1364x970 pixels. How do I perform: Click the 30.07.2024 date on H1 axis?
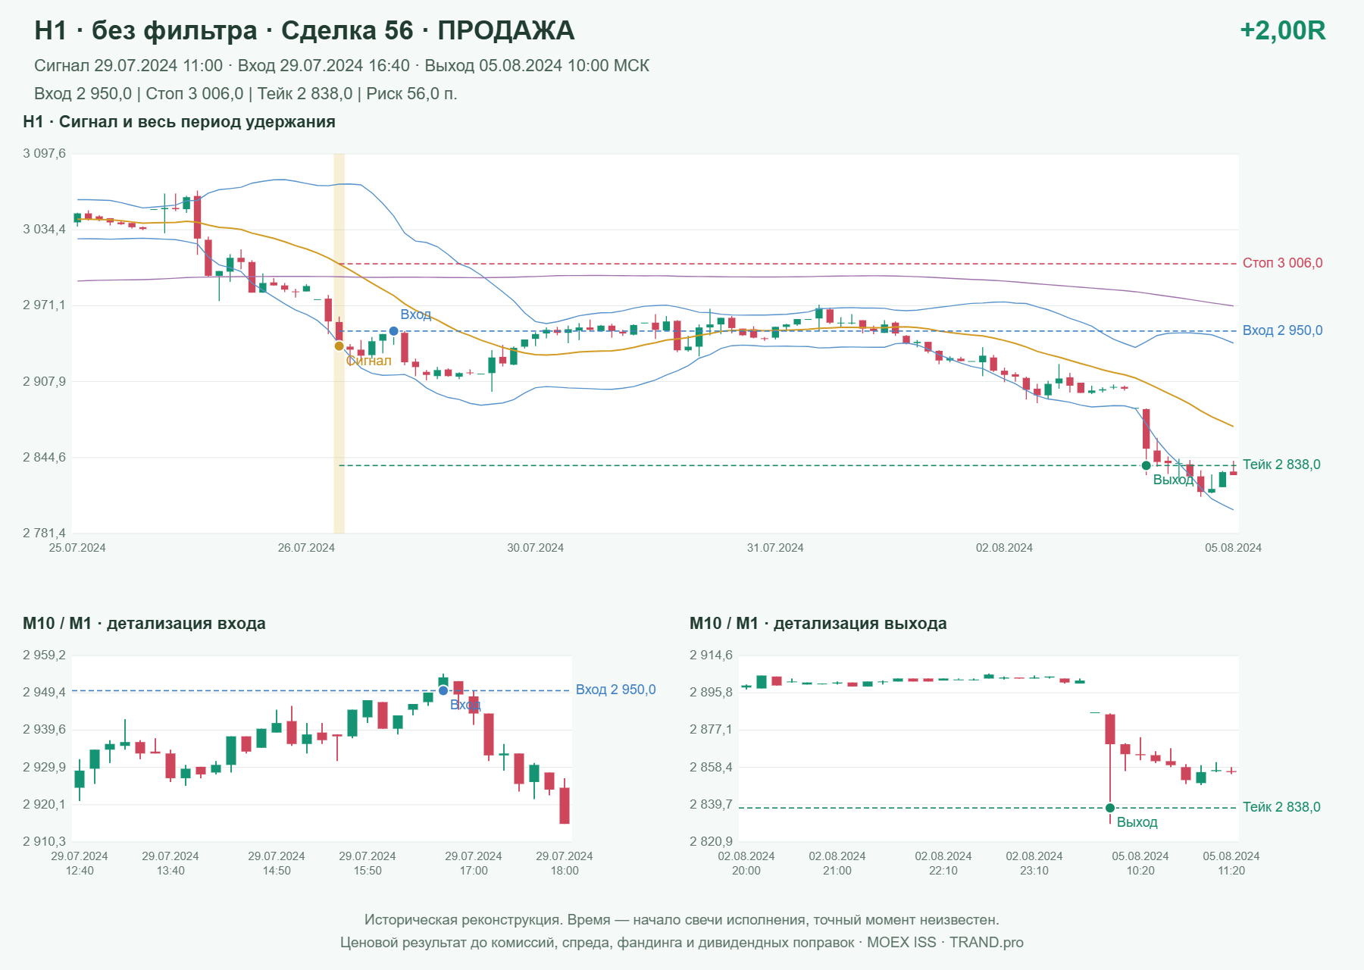[x=535, y=548]
